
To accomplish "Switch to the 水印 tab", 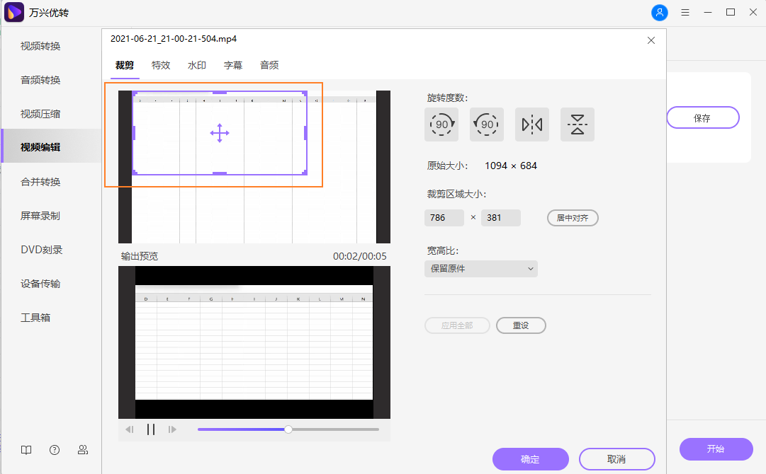I will (197, 65).
